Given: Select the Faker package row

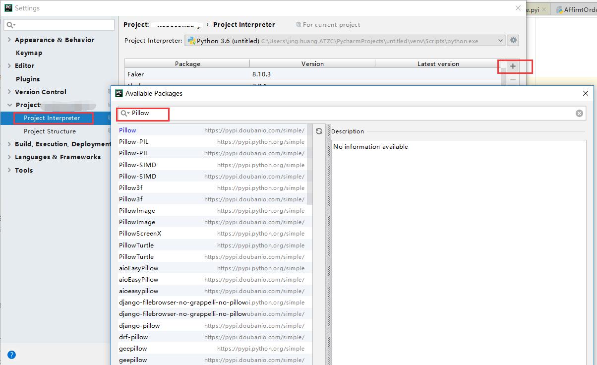Looking at the screenshot, I should [x=312, y=74].
